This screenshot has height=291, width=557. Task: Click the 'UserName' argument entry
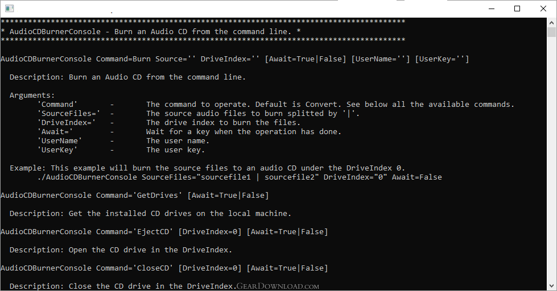click(60, 141)
